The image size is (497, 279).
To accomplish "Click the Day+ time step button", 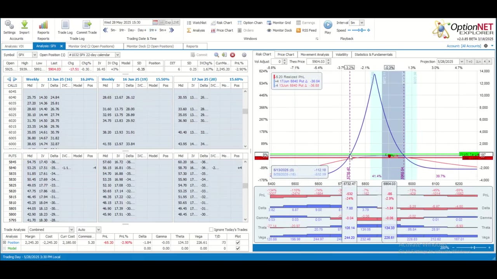I will pos(142,30).
